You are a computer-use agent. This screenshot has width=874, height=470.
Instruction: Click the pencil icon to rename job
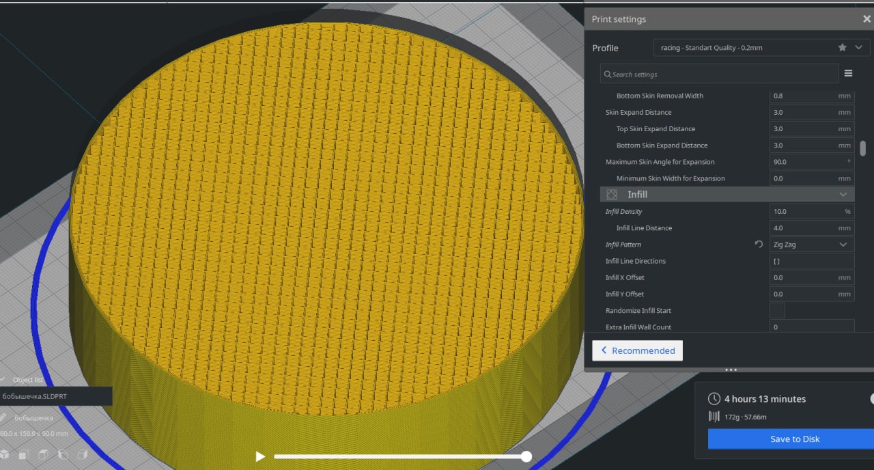pyautogui.click(x=3, y=417)
